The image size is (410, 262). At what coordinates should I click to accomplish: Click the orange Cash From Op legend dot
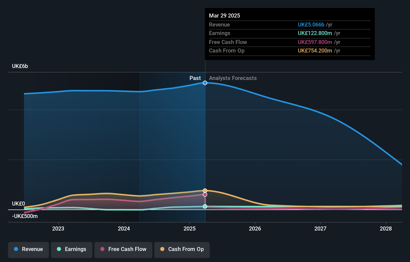(x=162, y=249)
